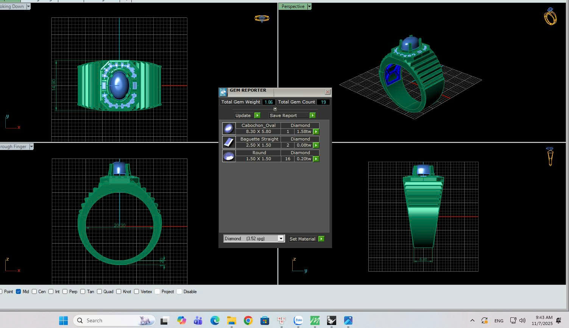Viewport: 569px width, 328px height.
Task: Open Google Chrome from the taskbar
Action: [248, 320]
